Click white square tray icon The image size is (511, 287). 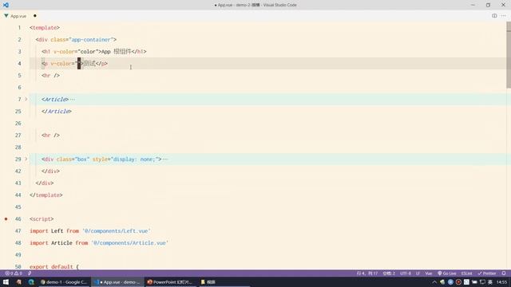[x=466, y=282]
